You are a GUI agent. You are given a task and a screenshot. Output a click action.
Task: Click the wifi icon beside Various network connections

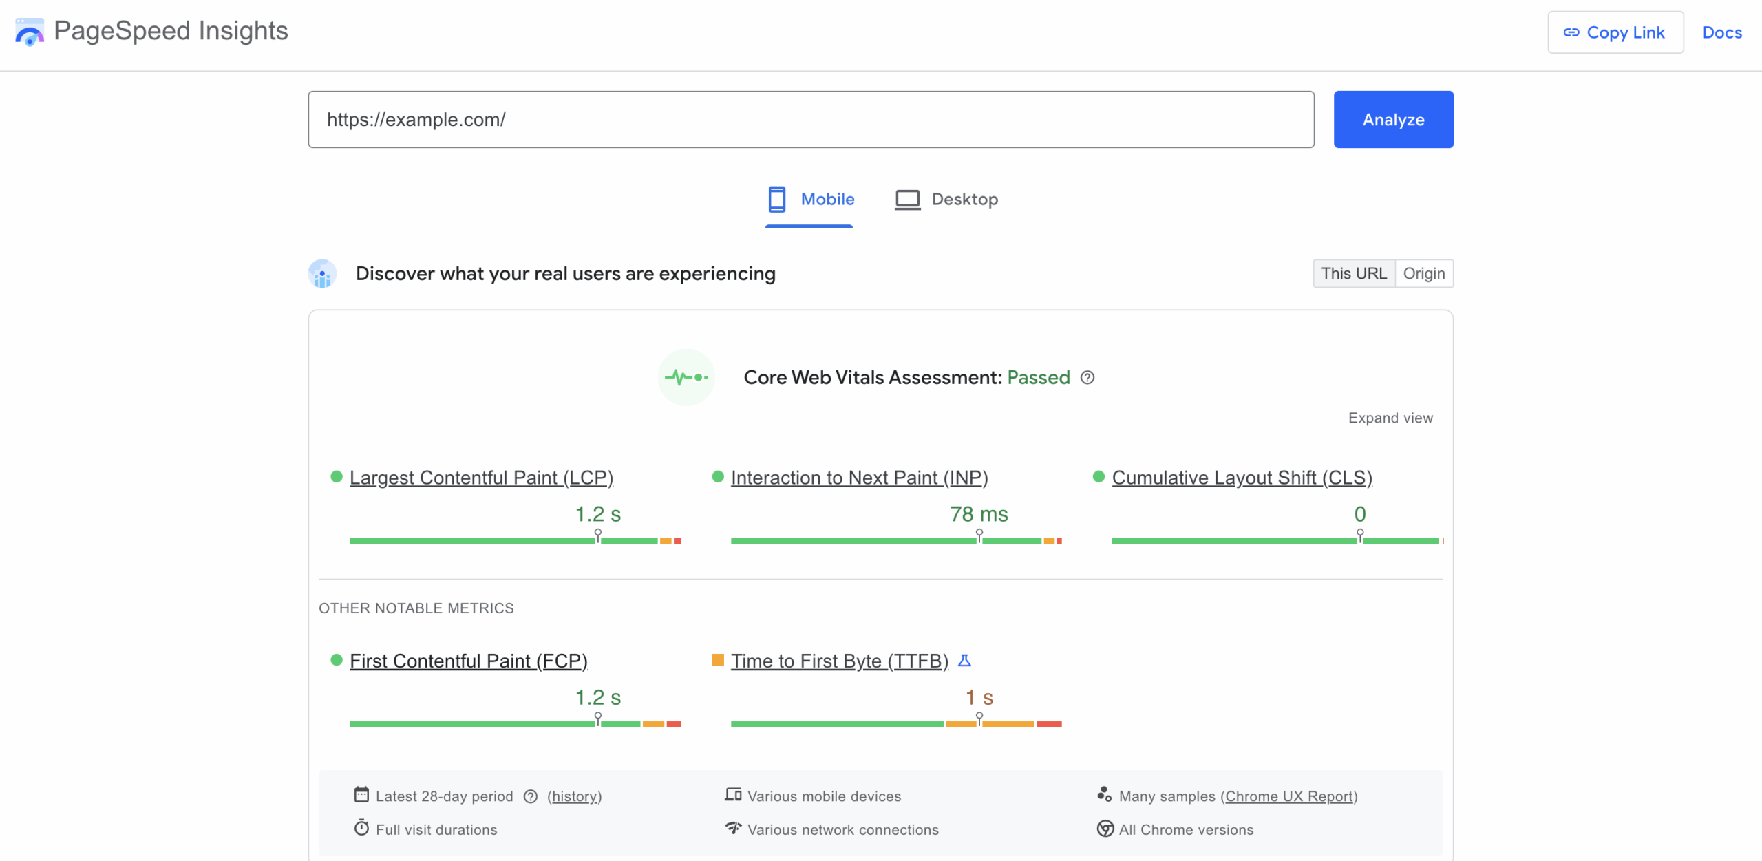[x=732, y=828]
